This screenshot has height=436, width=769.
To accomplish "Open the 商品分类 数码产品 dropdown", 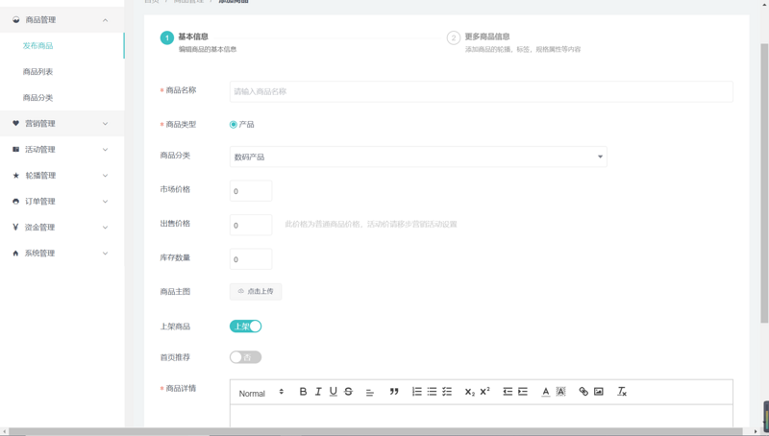I will (418, 157).
